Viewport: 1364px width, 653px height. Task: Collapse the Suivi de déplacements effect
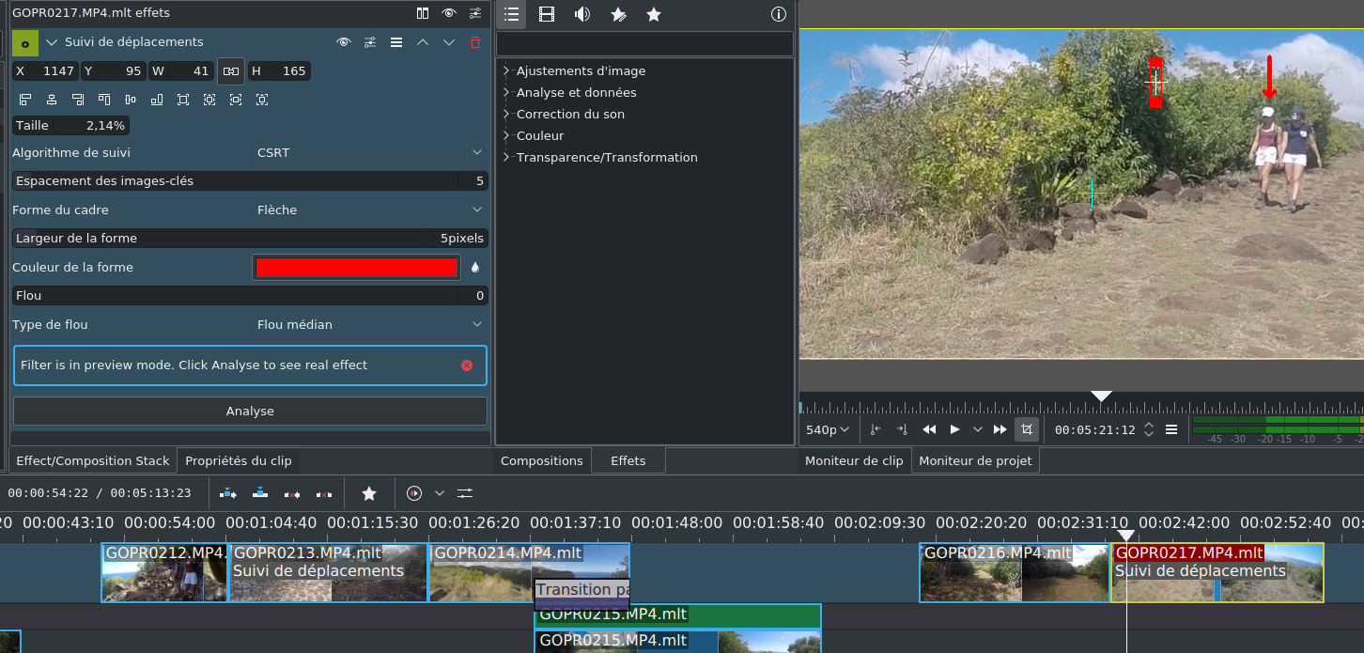point(52,42)
